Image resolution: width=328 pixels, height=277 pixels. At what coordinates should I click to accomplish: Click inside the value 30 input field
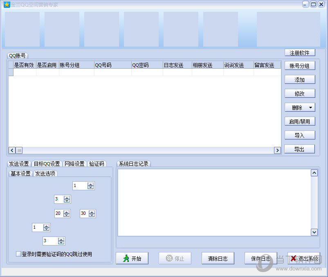(x=85, y=214)
